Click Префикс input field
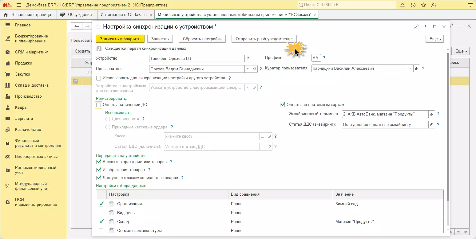The height and width of the screenshot is (239, 476). point(316,58)
